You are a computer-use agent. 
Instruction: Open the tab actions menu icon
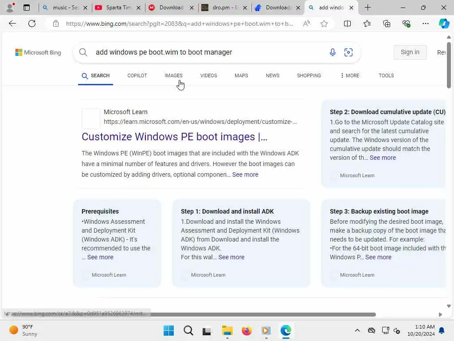click(26, 8)
